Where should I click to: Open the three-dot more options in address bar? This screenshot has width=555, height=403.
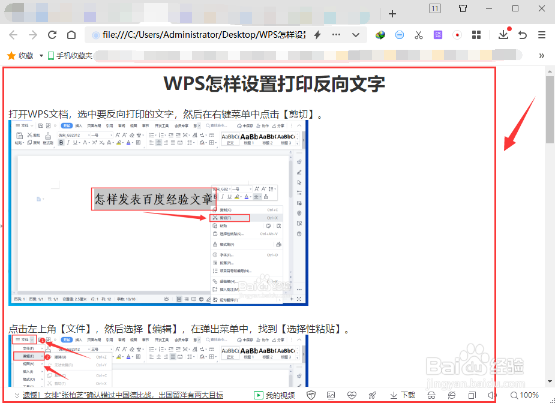(336, 35)
